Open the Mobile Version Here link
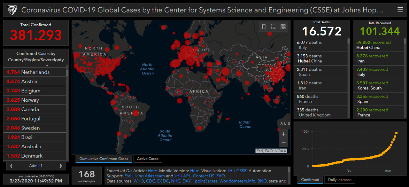This screenshot has width=409, height=187. [195, 171]
